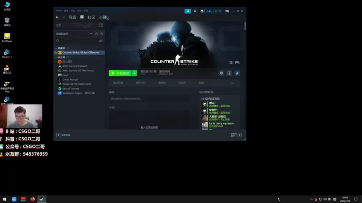Viewport: 362px width, 203px height.
Task: Open 腾讯QQ desktop icon
Action: click(x=7, y=69)
